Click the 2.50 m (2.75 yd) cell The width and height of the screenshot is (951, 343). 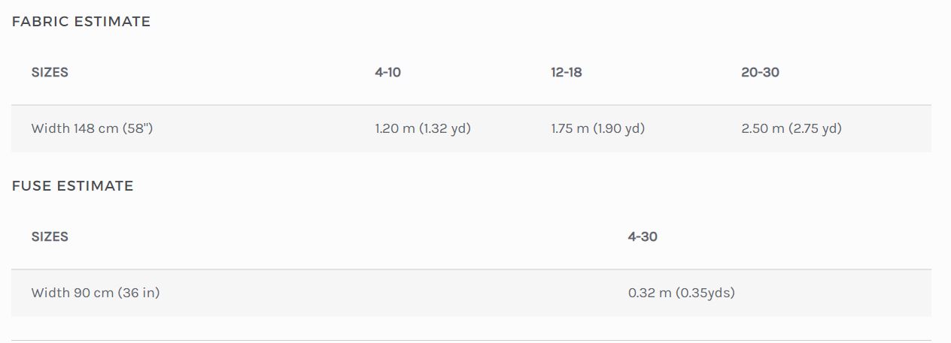(x=791, y=128)
